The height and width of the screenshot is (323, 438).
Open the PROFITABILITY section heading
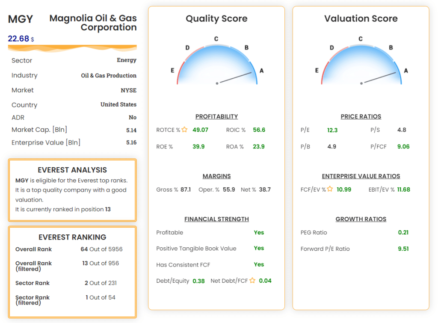tap(216, 116)
